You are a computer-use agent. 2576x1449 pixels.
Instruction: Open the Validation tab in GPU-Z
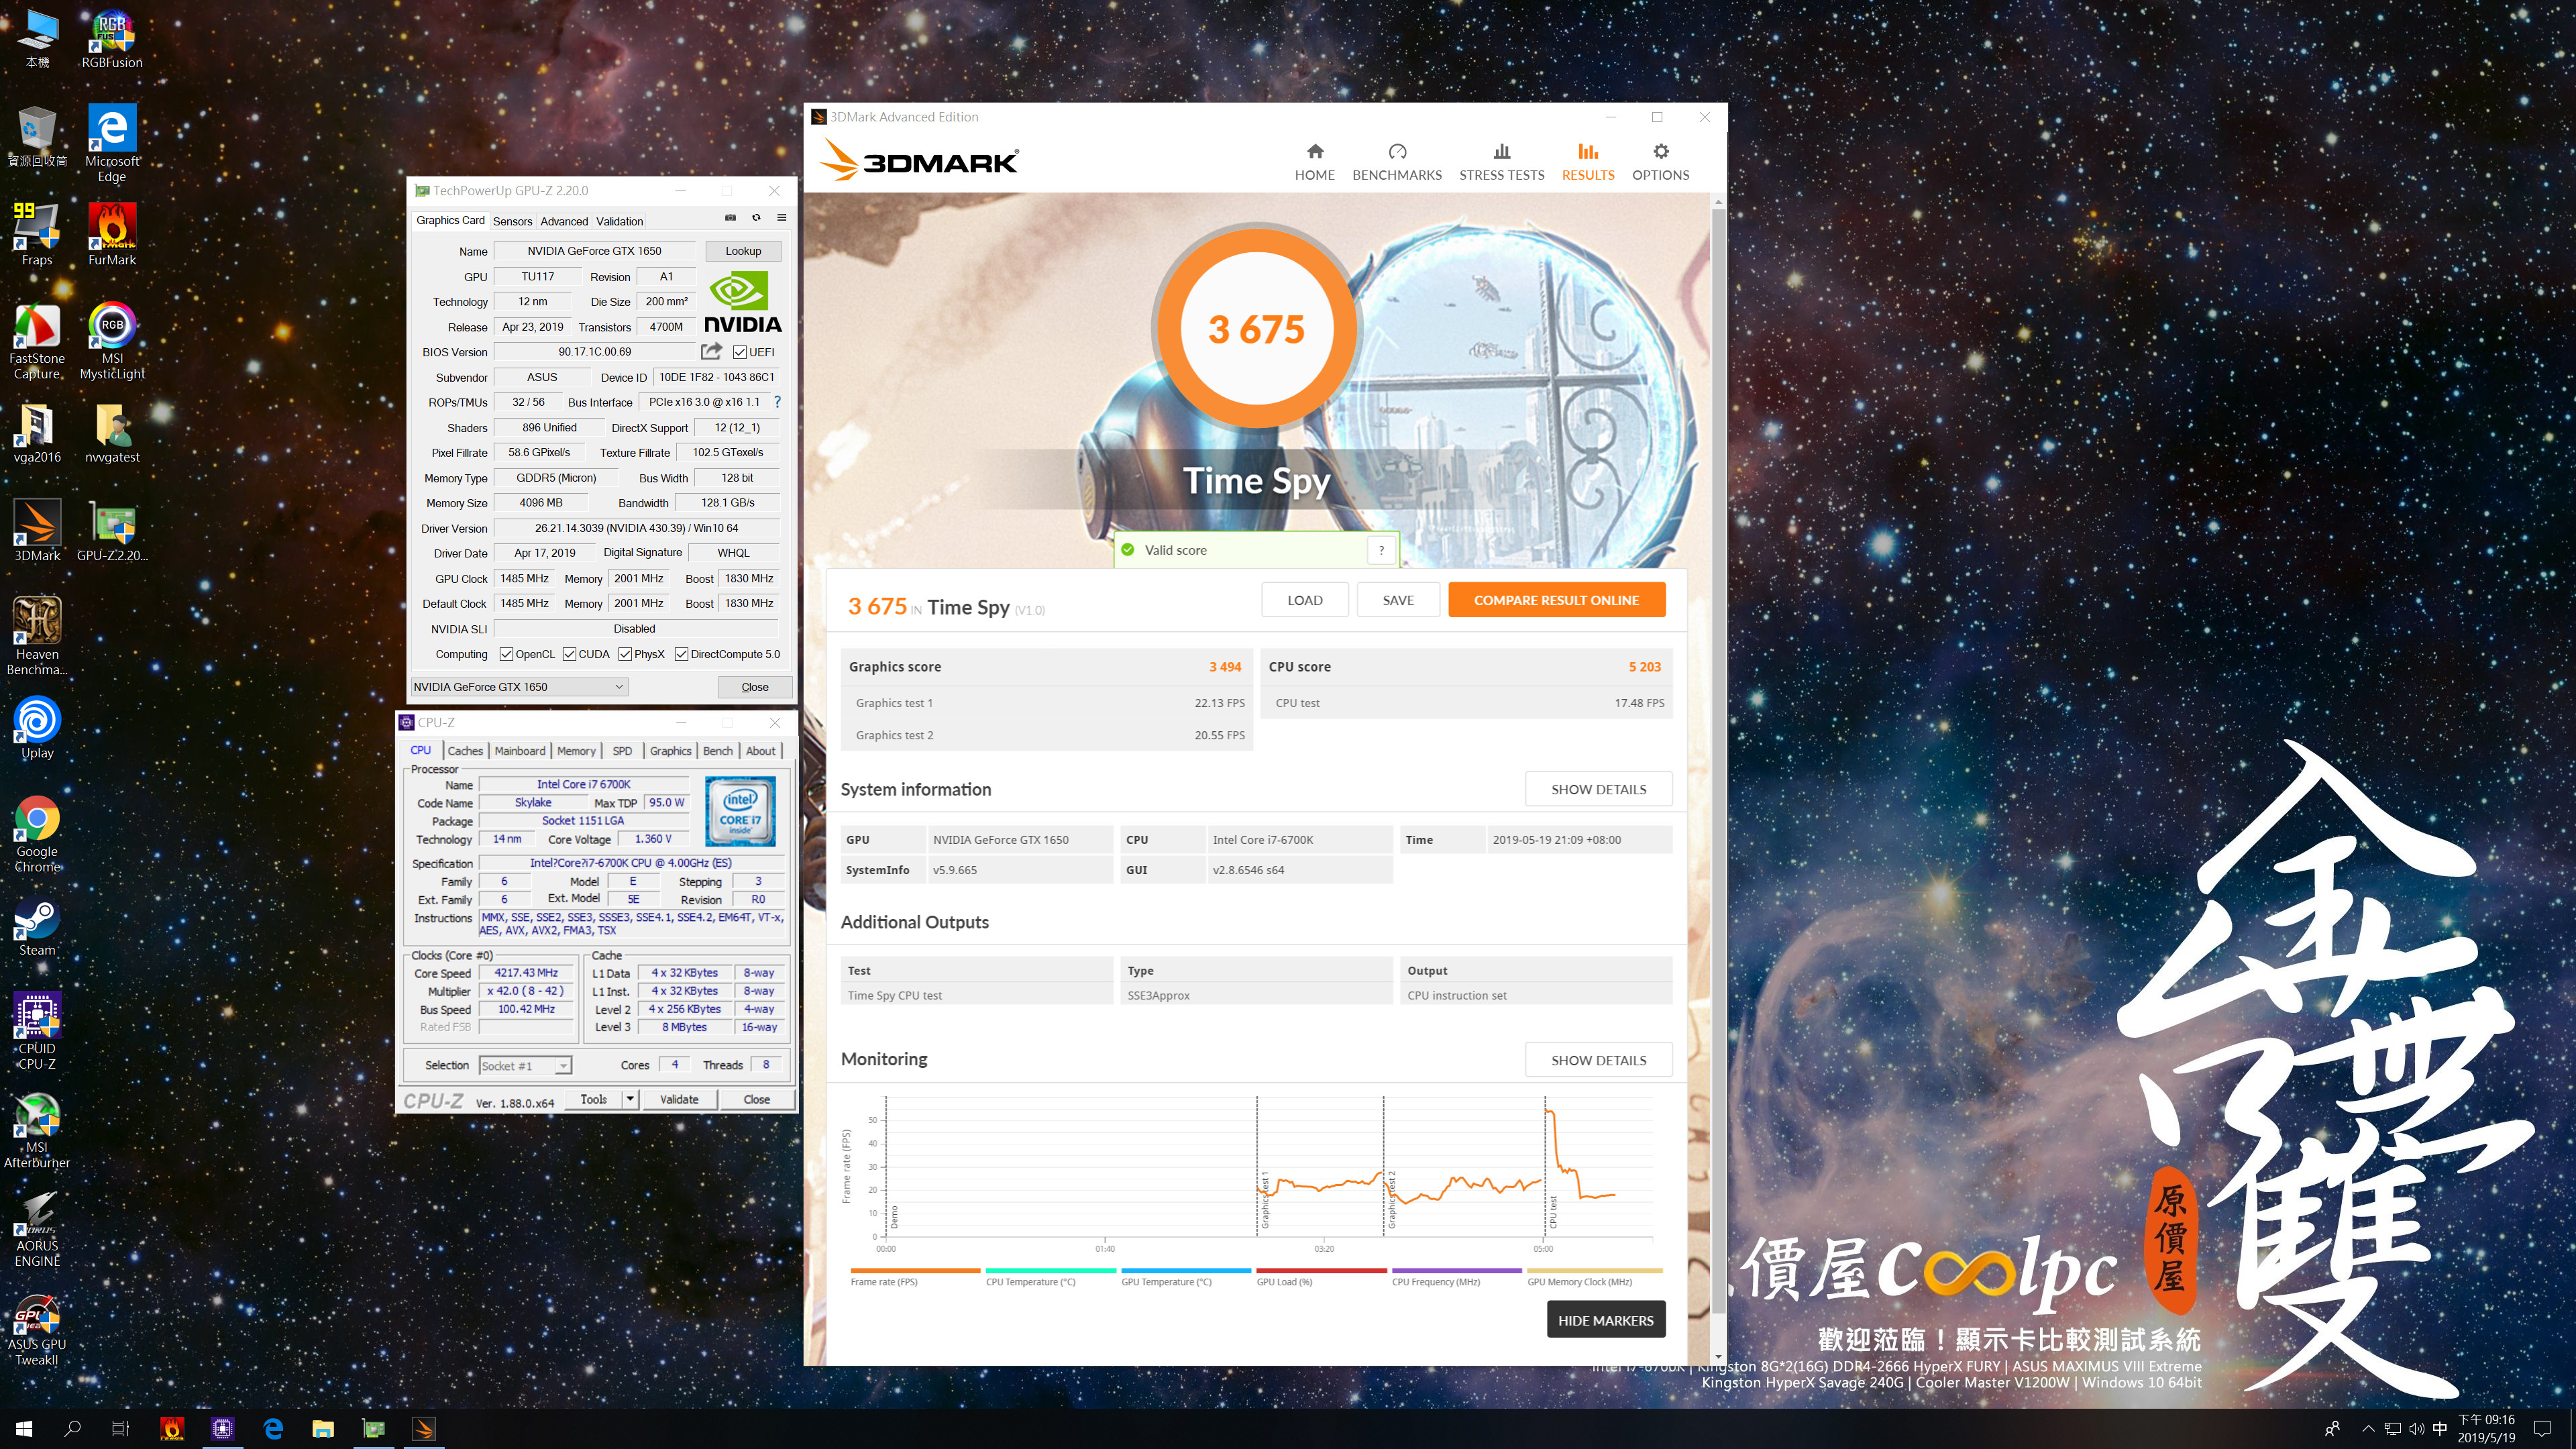tap(619, 221)
